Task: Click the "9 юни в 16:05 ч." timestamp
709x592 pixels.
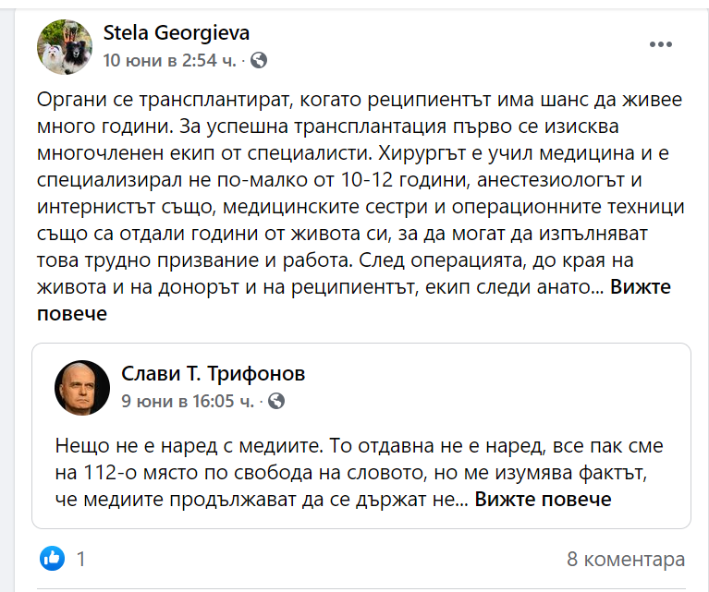Action: (188, 401)
